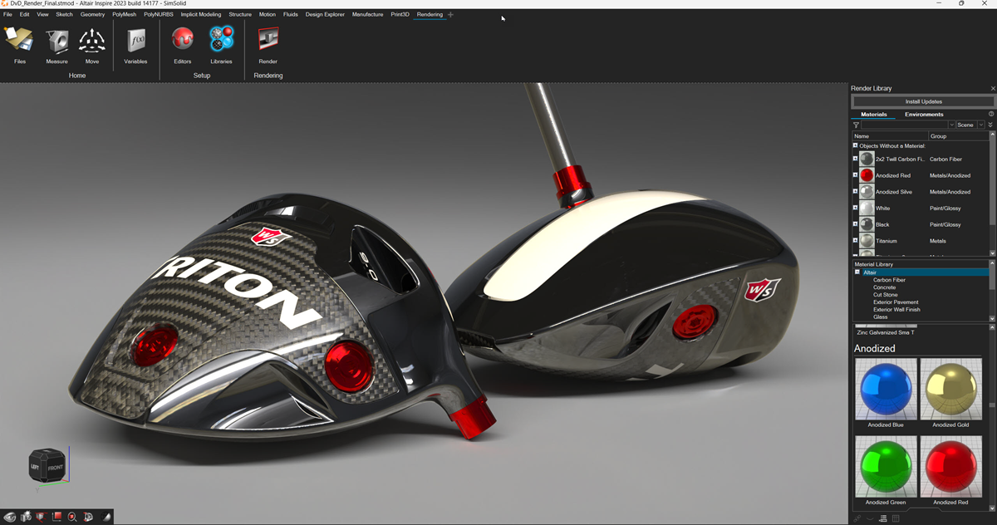Screen dimensions: 997x525
Task: Expand the Anodized Red material entry
Action: point(855,175)
